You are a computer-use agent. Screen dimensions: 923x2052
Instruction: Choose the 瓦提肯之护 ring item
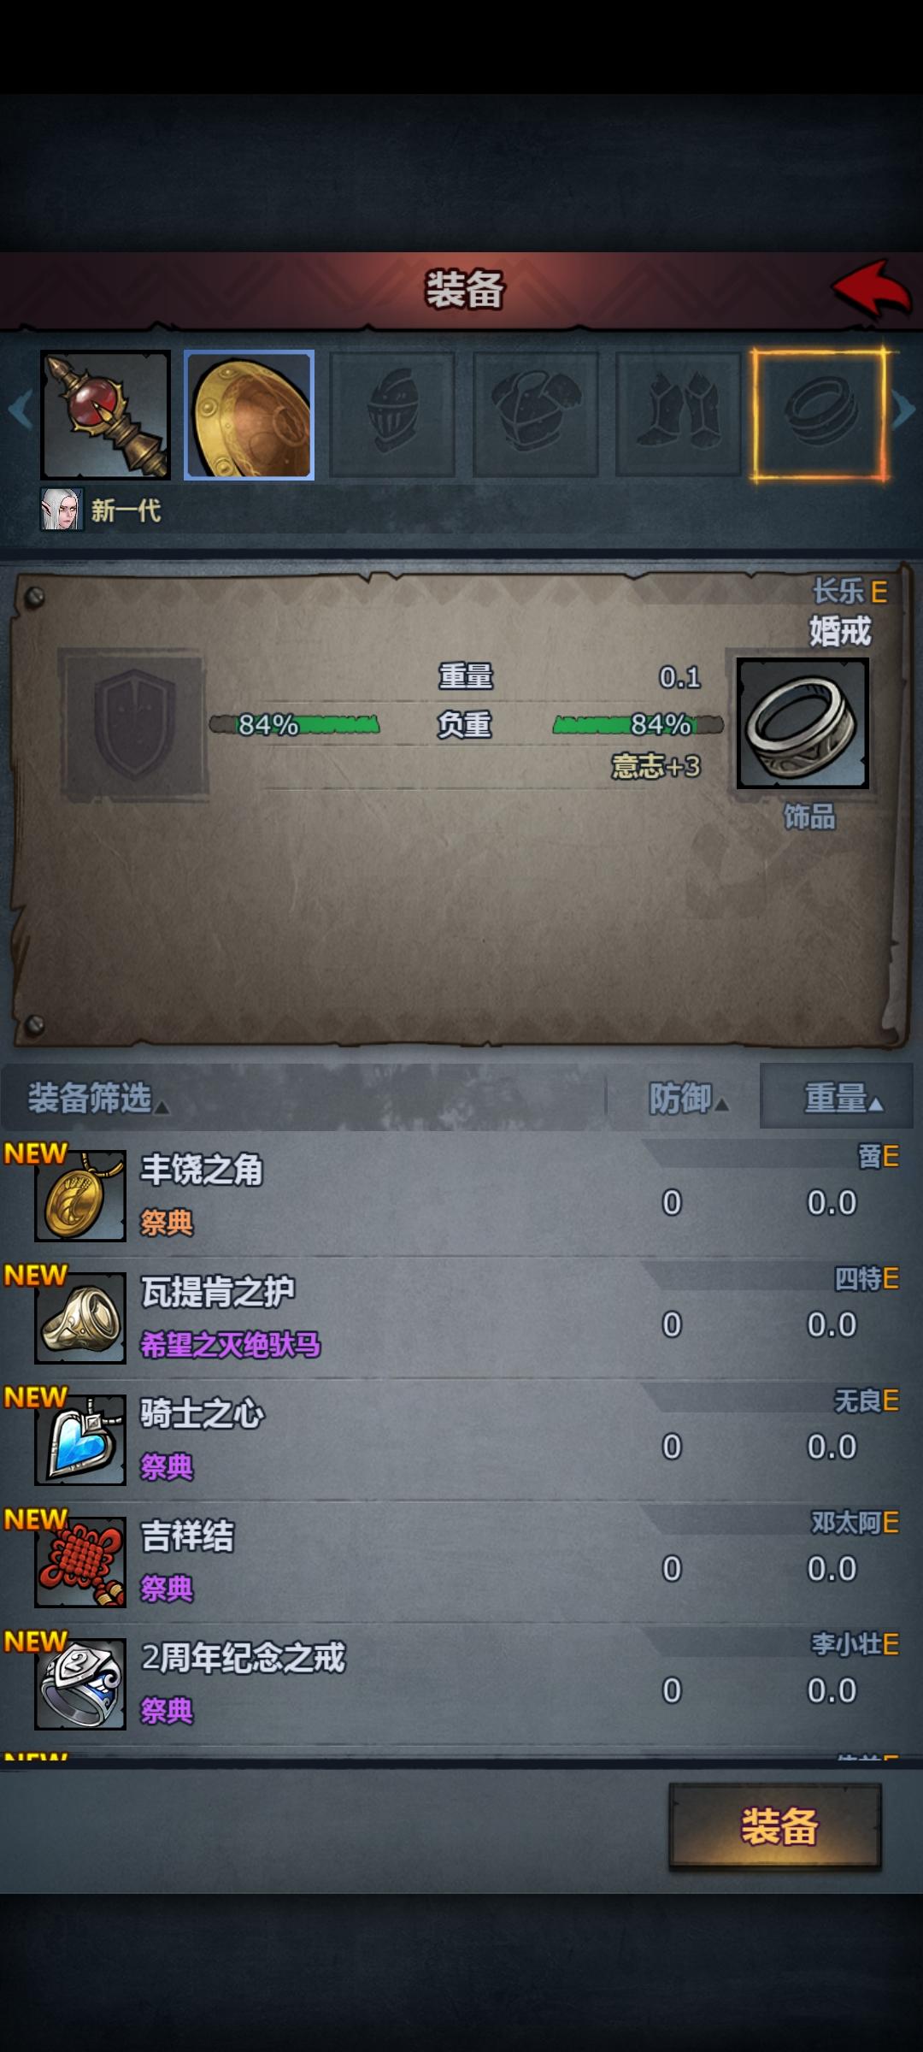point(461,1318)
